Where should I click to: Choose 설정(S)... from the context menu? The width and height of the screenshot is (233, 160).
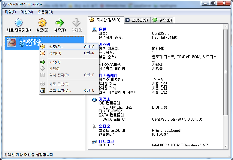(x=69, y=47)
